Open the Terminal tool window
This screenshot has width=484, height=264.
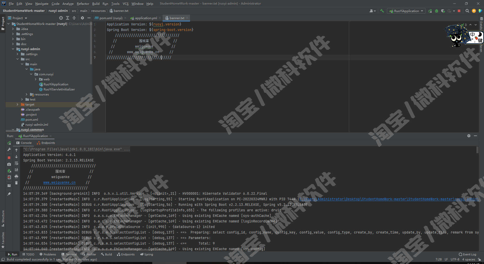(x=69, y=254)
